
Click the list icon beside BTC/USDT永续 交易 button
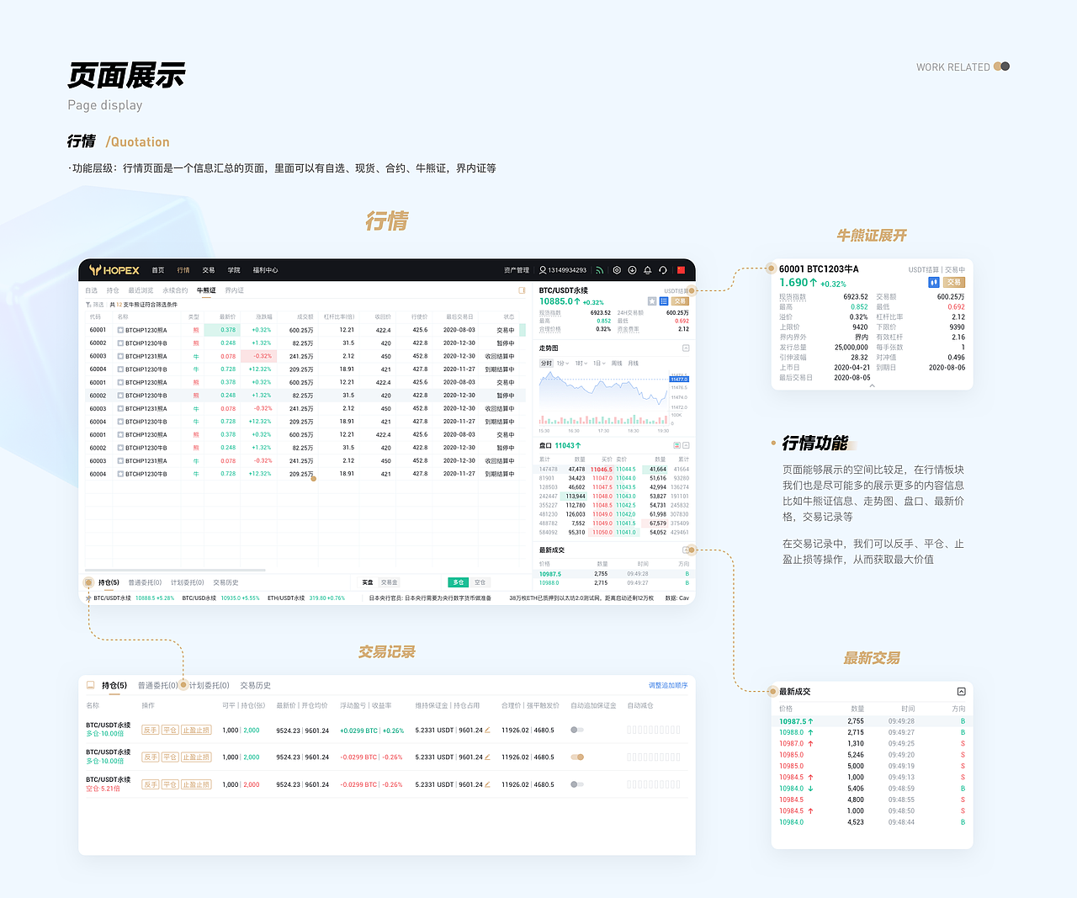(664, 301)
